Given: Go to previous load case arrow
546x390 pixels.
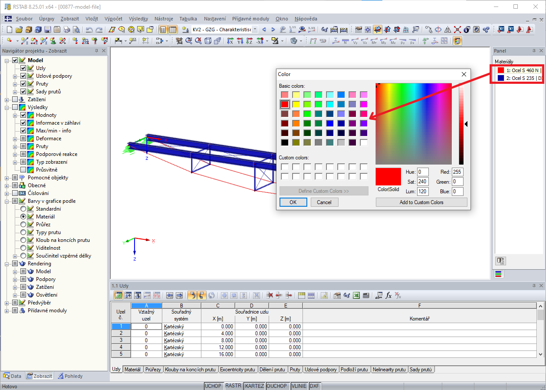Looking at the screenshot, I should coord(263,30).
